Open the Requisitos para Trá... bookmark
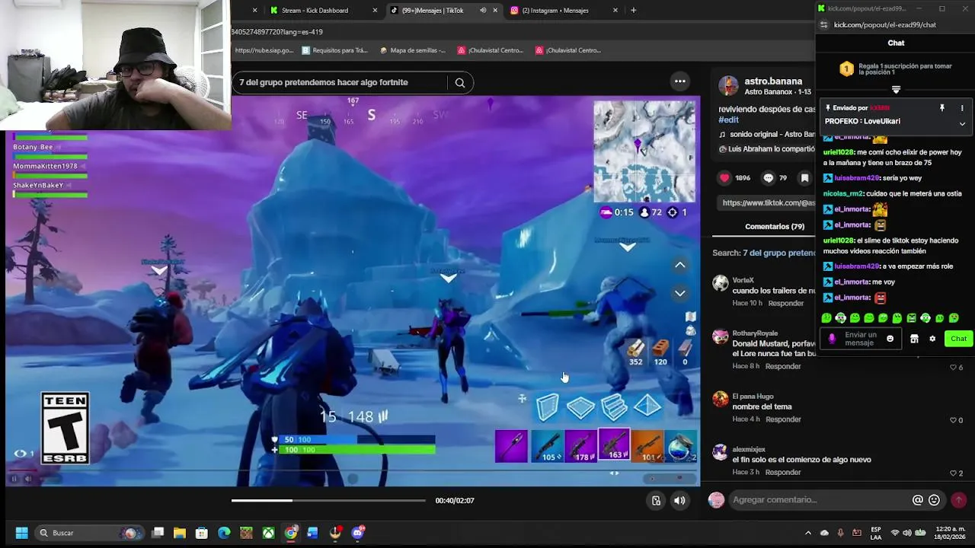 click(335, 50)
